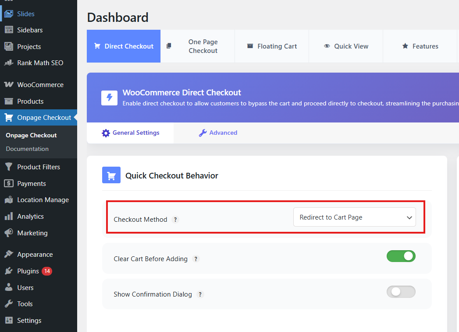Open the Appearance menu
Screen dimensions: 459x332
click(x=38, y=254)
